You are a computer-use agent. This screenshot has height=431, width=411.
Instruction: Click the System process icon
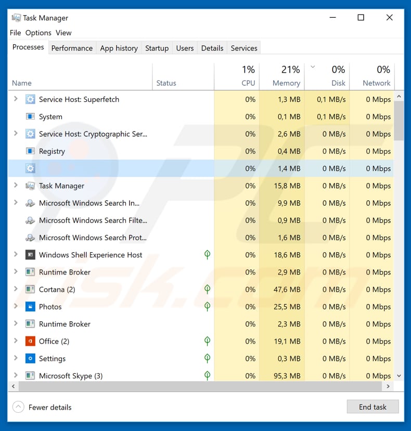point(30,116)
